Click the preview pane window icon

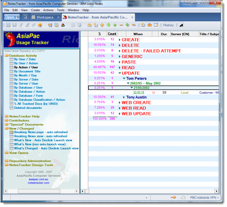pyautogui.click(x=156, y=25)
